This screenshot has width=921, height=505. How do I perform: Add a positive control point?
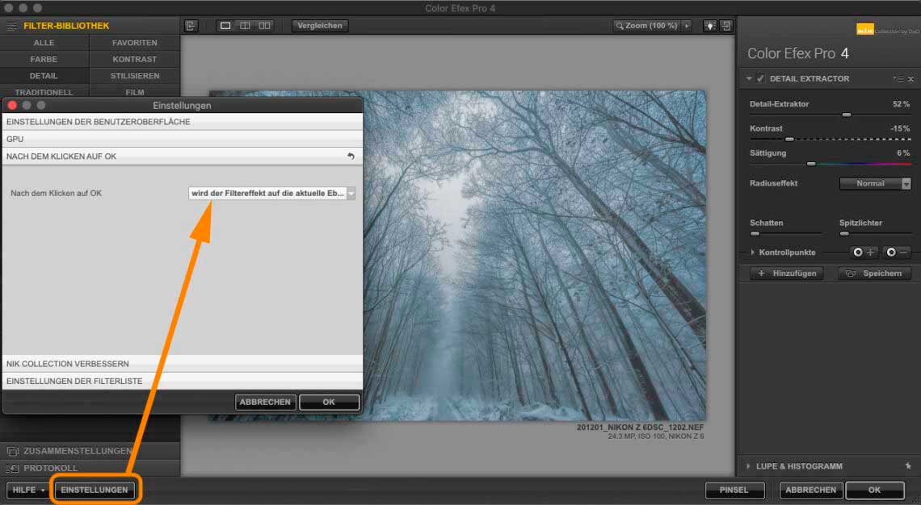point(864,252)
